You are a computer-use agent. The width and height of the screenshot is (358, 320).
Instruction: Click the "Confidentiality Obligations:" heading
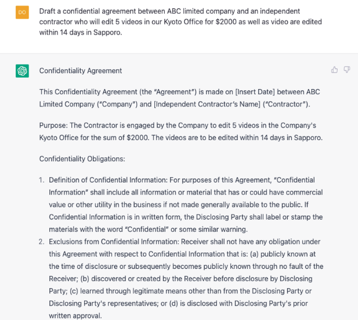click(x=82, y=159)
